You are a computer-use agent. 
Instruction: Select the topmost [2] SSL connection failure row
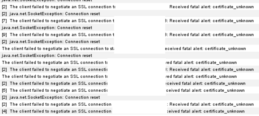(x=129, y=7)
